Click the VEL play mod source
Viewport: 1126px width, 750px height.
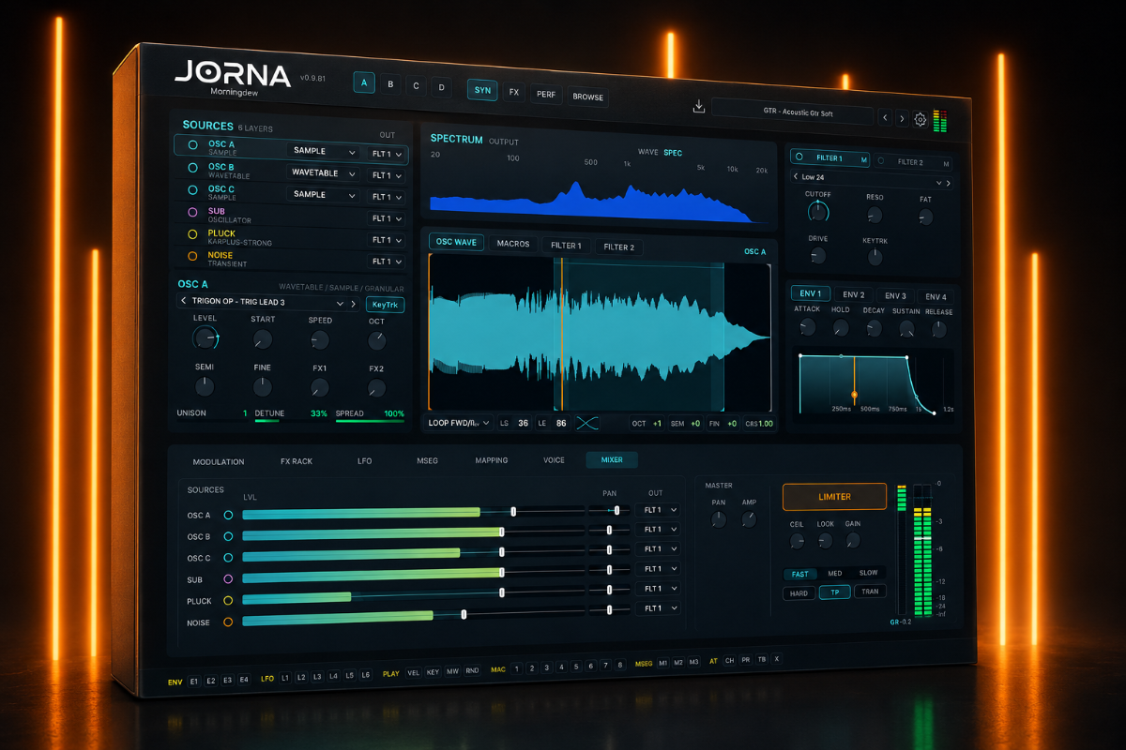tap(413, 673)
